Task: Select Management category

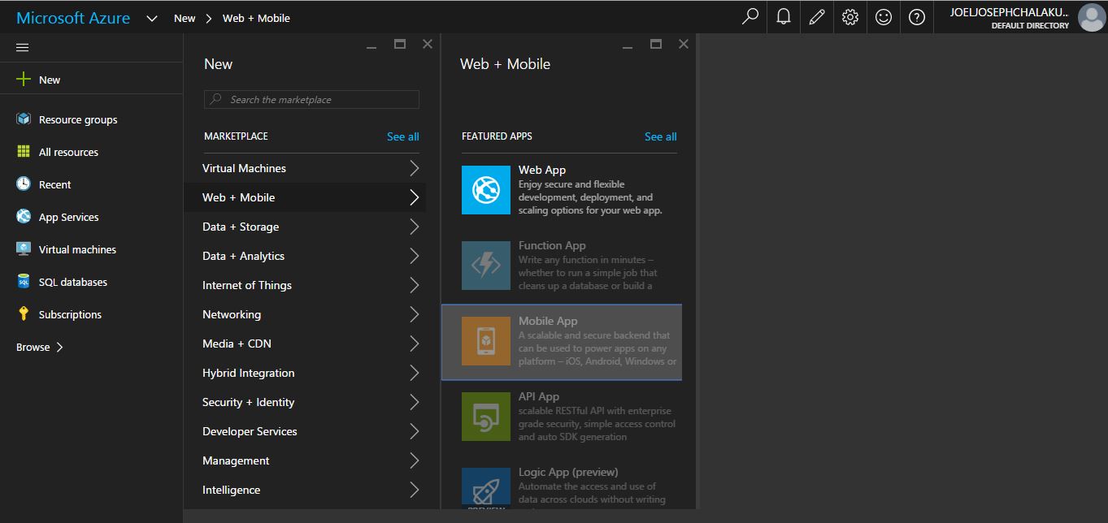Action: coord(304,460)
